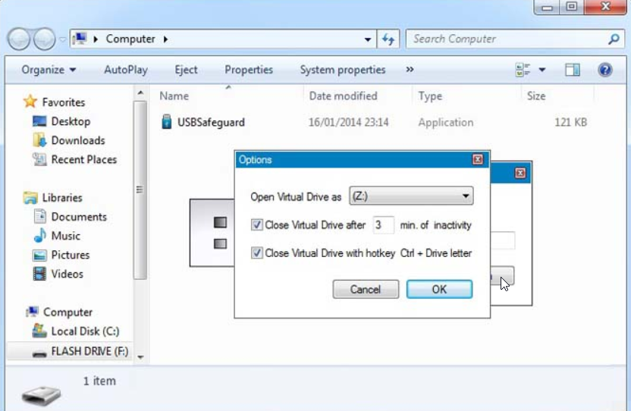Open the Documents library icon
The image size is (631, 411).
(40, 217)
